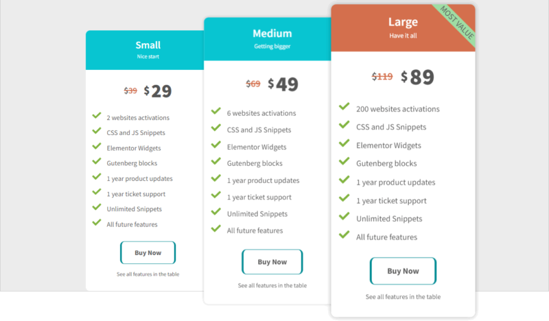Open feature table link under Small plan
Image resolution: width=549 pixels, height=321 pixels.
coord(148,274)
